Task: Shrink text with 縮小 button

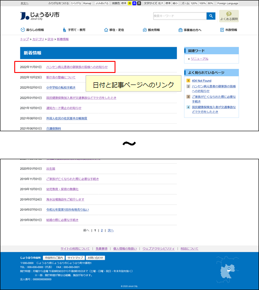Action: pyautogui.click(x=175, y=3)
